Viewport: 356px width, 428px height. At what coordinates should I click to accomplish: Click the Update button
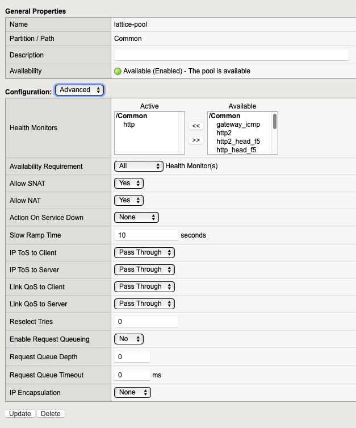[x=20, y=414]
